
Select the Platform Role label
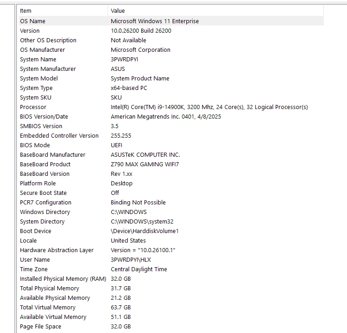[38, 183]
